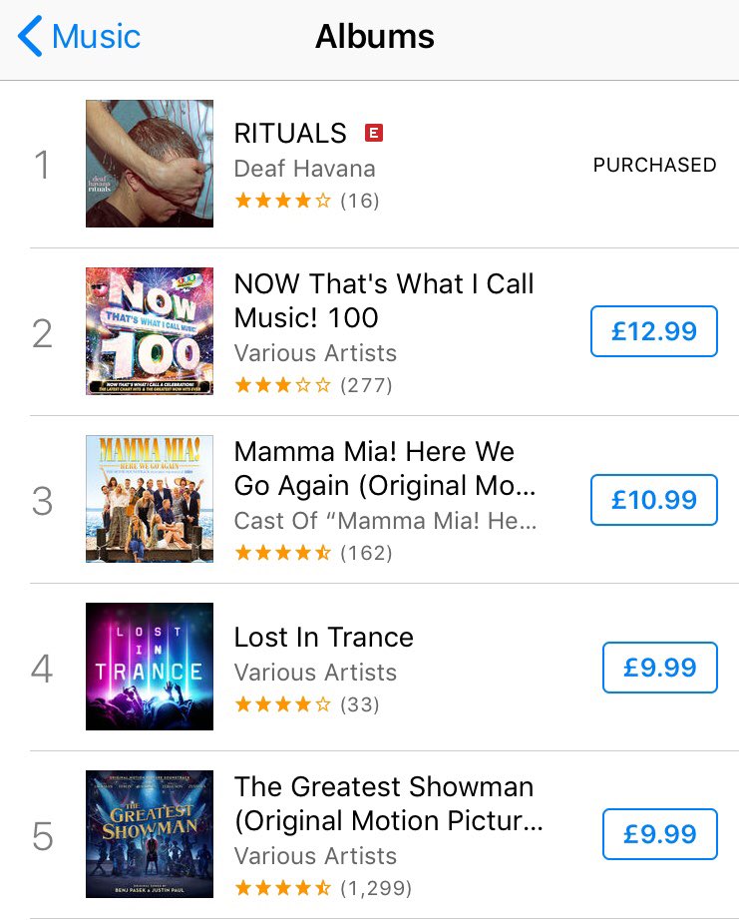Open the Mamma Mia! album artwork
The image size is (739, 920).
[150, 499]
